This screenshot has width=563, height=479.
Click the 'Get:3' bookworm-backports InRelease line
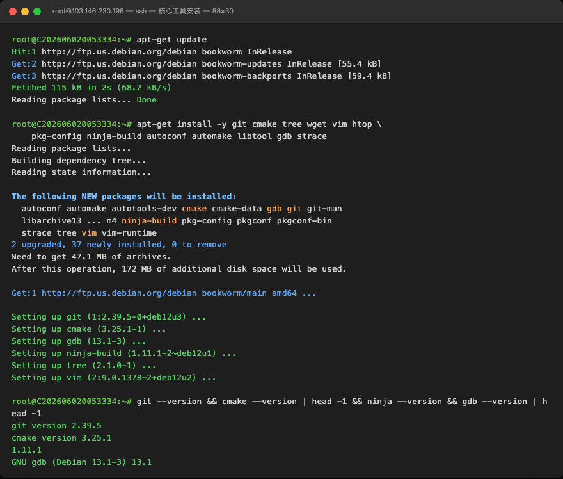tap(201, 76)
